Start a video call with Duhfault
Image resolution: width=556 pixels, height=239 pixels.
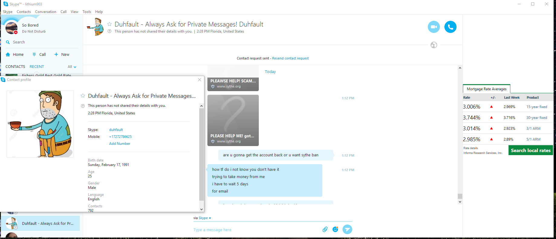point(434,27)
